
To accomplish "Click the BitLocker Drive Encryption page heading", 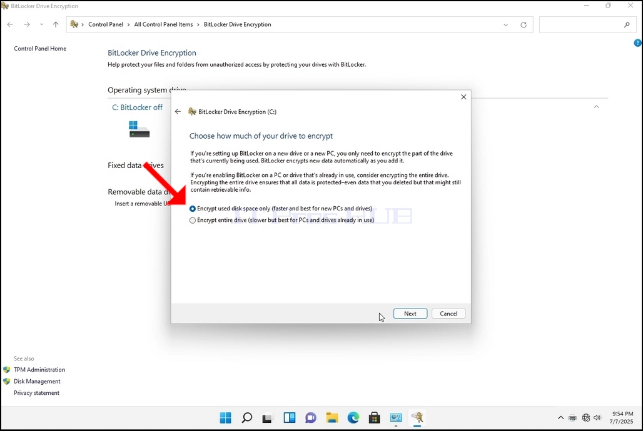I will [152, 53].
